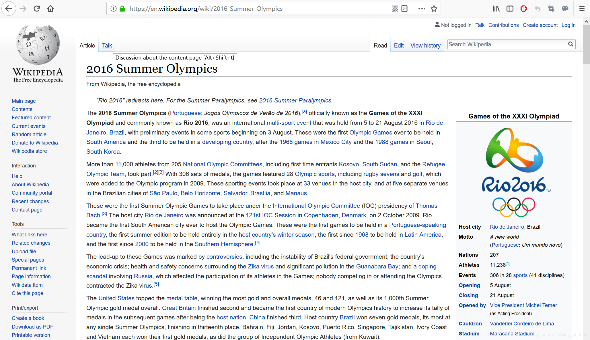590x340 pixels.
Task: Open the 2016 Summer Paralympics link
Action: pos(295,100)
